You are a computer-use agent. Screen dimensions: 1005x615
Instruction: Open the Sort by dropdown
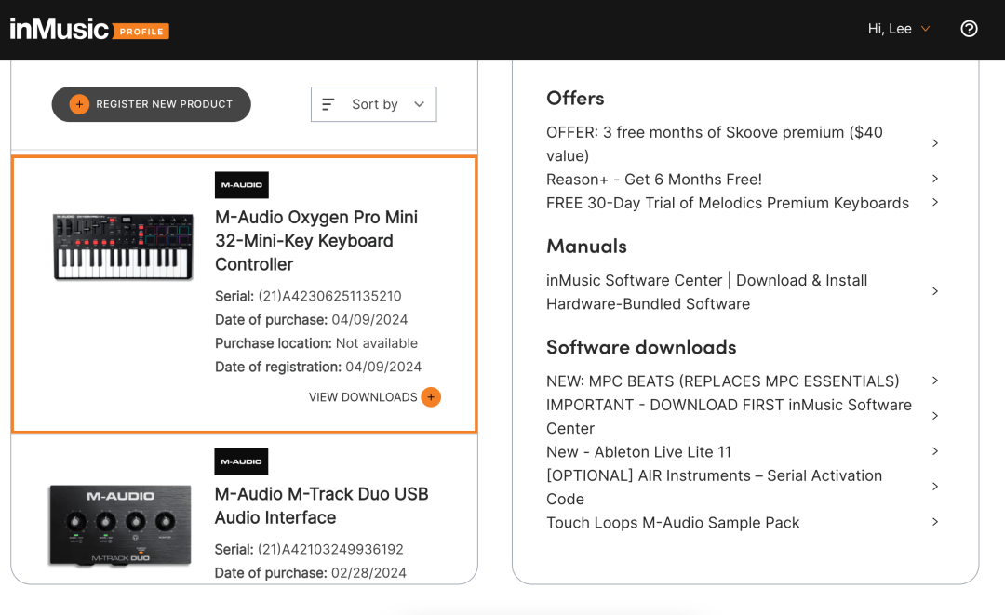374,104
